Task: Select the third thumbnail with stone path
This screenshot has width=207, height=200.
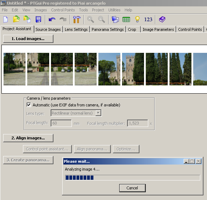Action: pyautogui.click(x=62, y=69)
